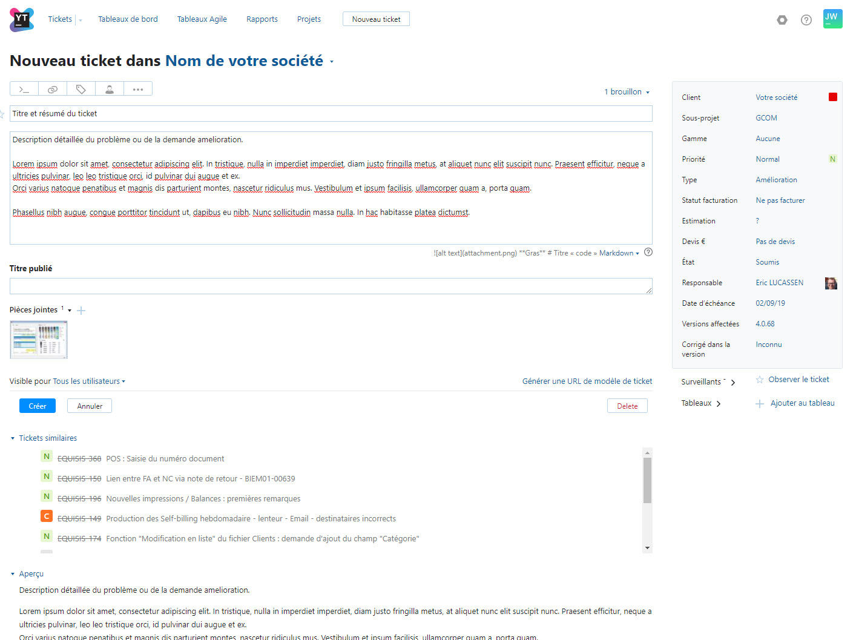Click the assignee person icon
856x640 pixels.
pos(110,89)
